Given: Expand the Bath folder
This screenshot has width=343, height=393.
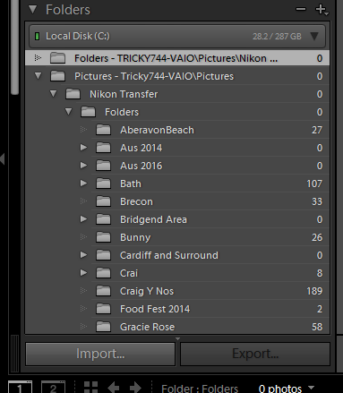Looking at the screenshot, I should click(x=83, y=184).
